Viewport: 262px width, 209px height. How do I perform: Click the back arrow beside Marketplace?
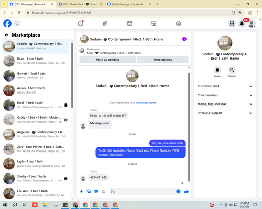pyautogui.click(x=6, y=35)
